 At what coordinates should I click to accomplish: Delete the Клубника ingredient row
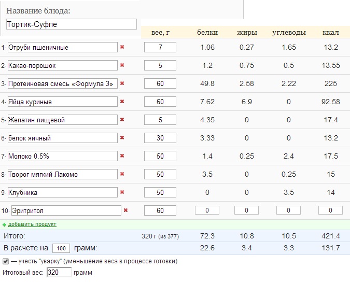point(122,192)
